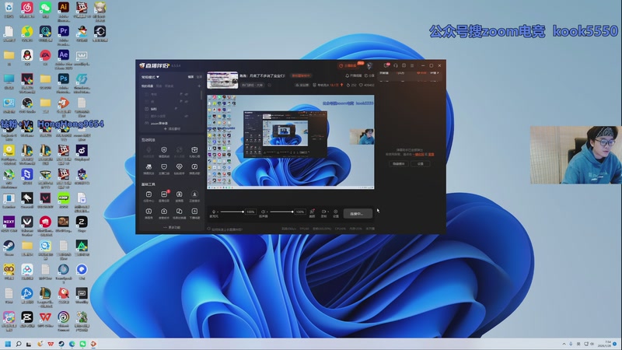Adjust the microphone volume slider
Screen dimensions: 622x350
tap(232, 212)
